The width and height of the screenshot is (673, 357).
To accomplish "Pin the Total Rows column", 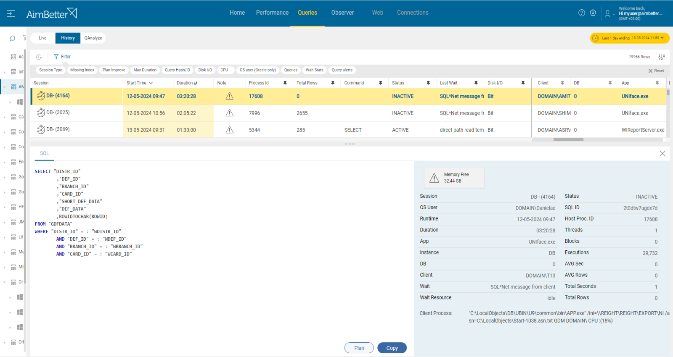I will (x=333, y=83).
